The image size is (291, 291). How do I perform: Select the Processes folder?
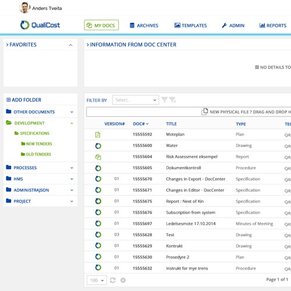(22, 168)
